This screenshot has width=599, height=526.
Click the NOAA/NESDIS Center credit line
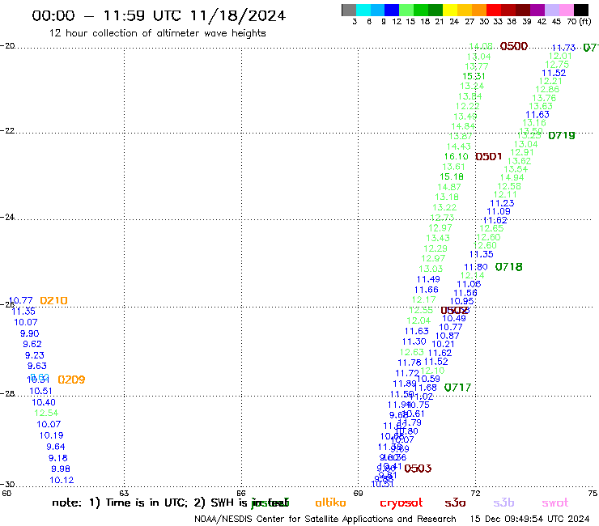(x=325, y=519)
